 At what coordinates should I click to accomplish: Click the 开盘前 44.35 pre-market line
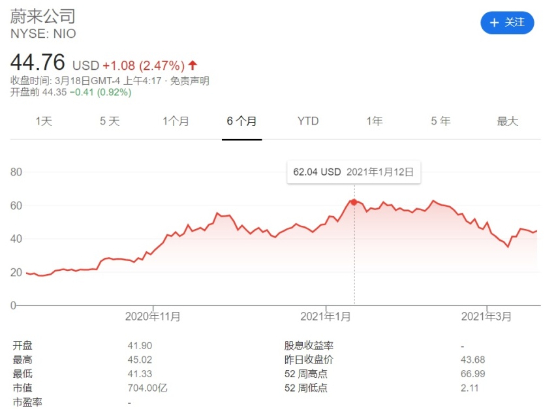(x=71, y=93)
